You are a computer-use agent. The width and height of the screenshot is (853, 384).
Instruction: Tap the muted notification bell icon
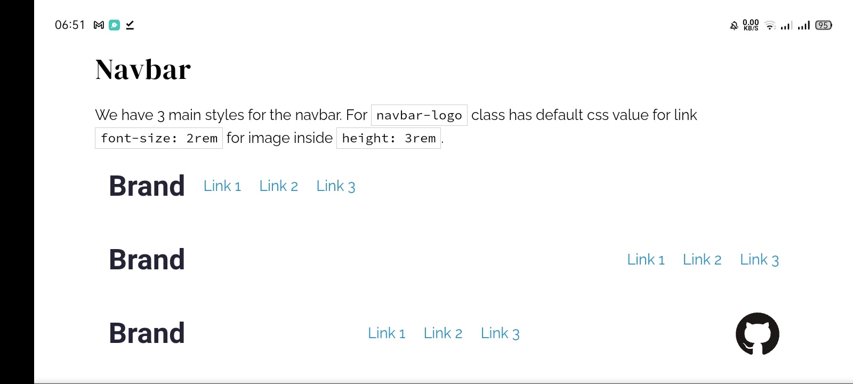(x=734, y=25)
